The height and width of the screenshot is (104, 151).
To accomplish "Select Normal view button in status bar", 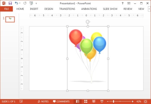I will point(78,101).
